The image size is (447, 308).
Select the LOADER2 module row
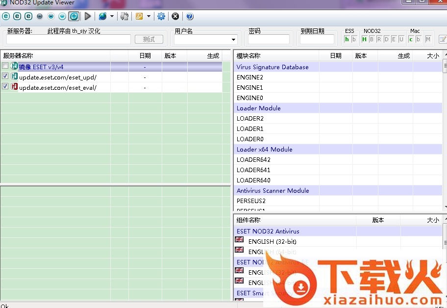pos(338,118)
